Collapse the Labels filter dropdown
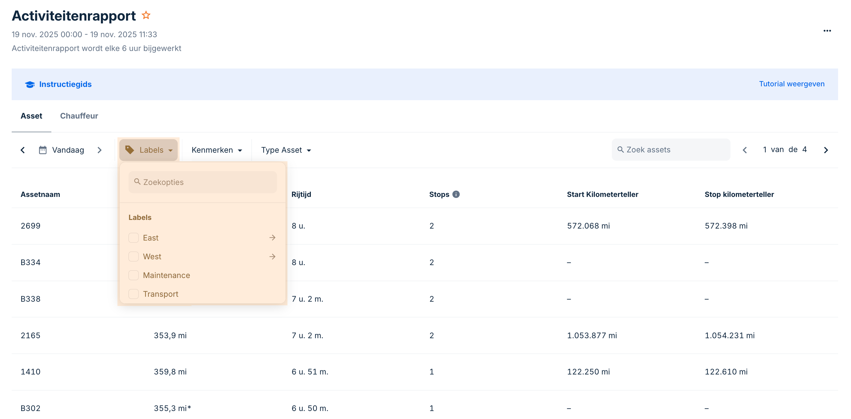The width and height of the screenshot is (851, 419). click(149, 150)
